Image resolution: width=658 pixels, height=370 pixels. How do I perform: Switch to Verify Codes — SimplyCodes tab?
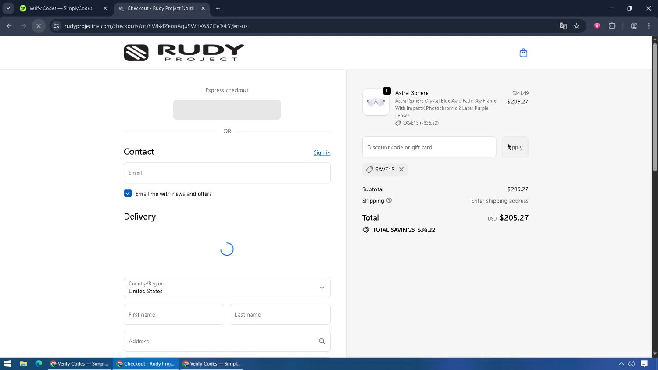click(x=61, y=8)
